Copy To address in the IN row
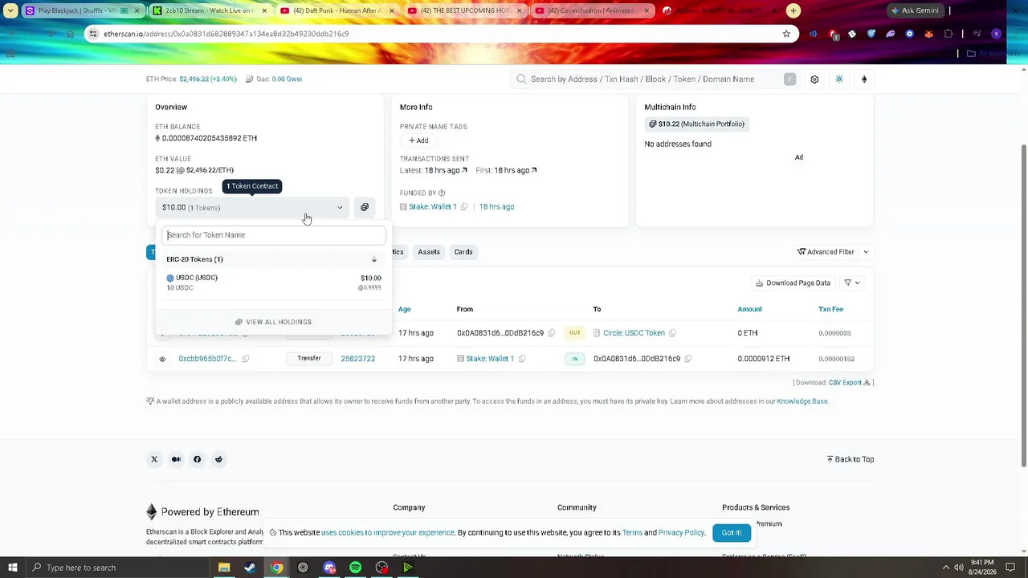The width and height of the screenshot is (1028, 578). click(687, 359)
